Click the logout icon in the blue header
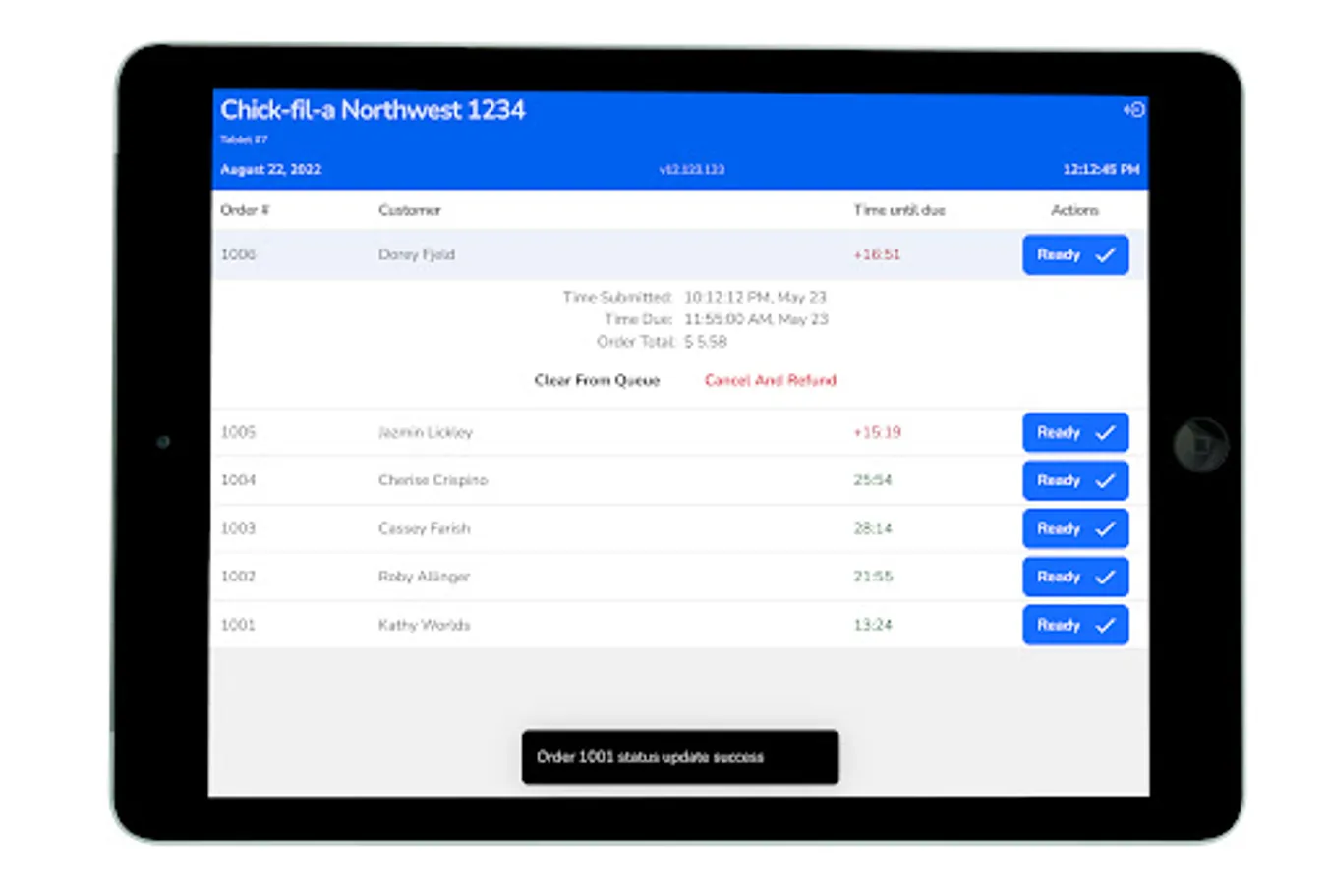The width and height of the screenshot is (1328, 884). (x=1134, y=109)
